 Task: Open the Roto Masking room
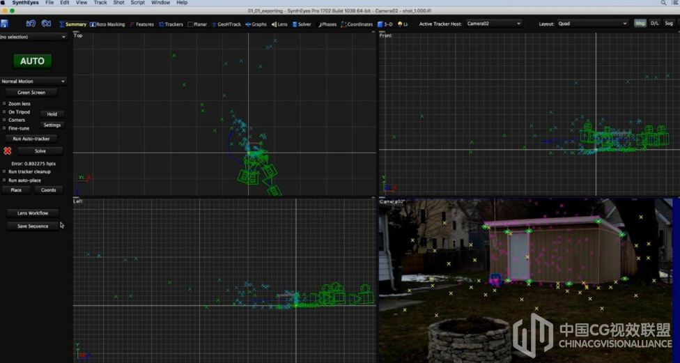point(107,24)
